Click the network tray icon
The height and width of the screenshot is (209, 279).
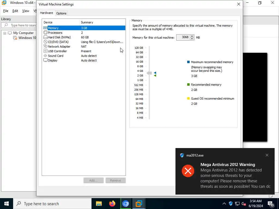(237, 204)
